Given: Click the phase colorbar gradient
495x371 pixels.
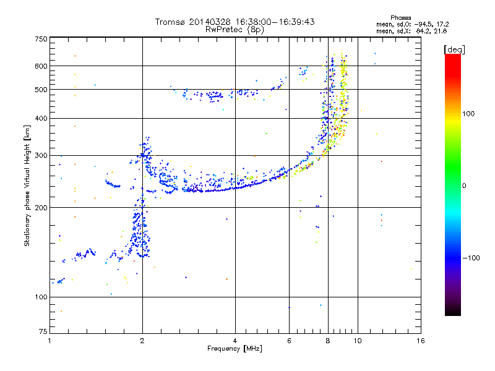Looking at the screenshot, I should click(453, 184).
